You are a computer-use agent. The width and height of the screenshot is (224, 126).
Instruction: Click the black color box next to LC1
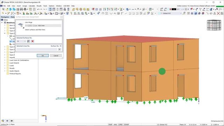(174, 9)
